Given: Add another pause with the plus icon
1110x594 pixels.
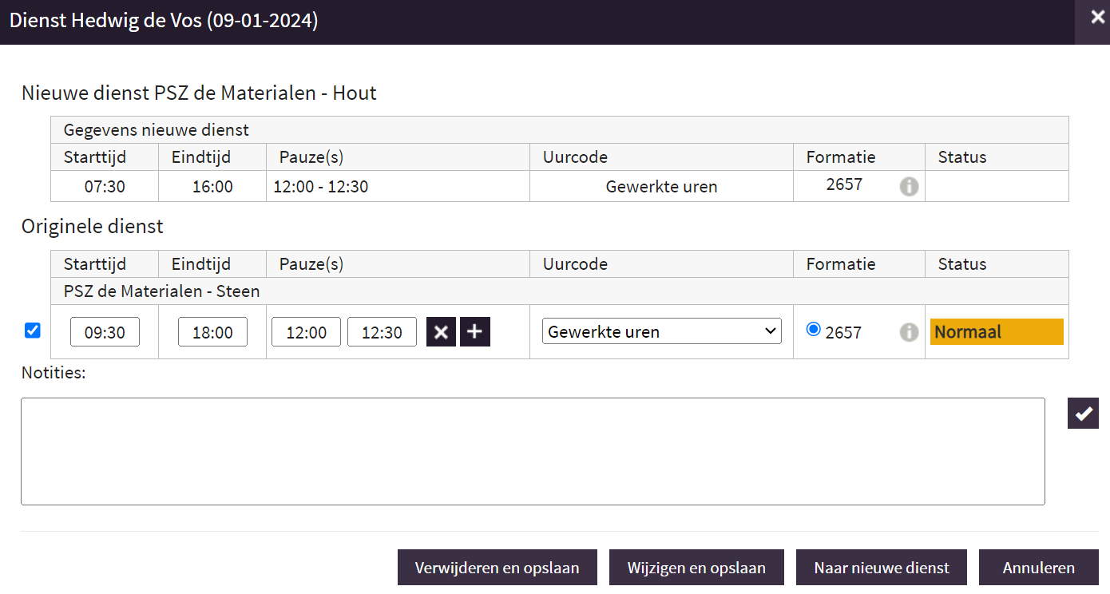Looking at the screenshot, I should click(475, 332).
